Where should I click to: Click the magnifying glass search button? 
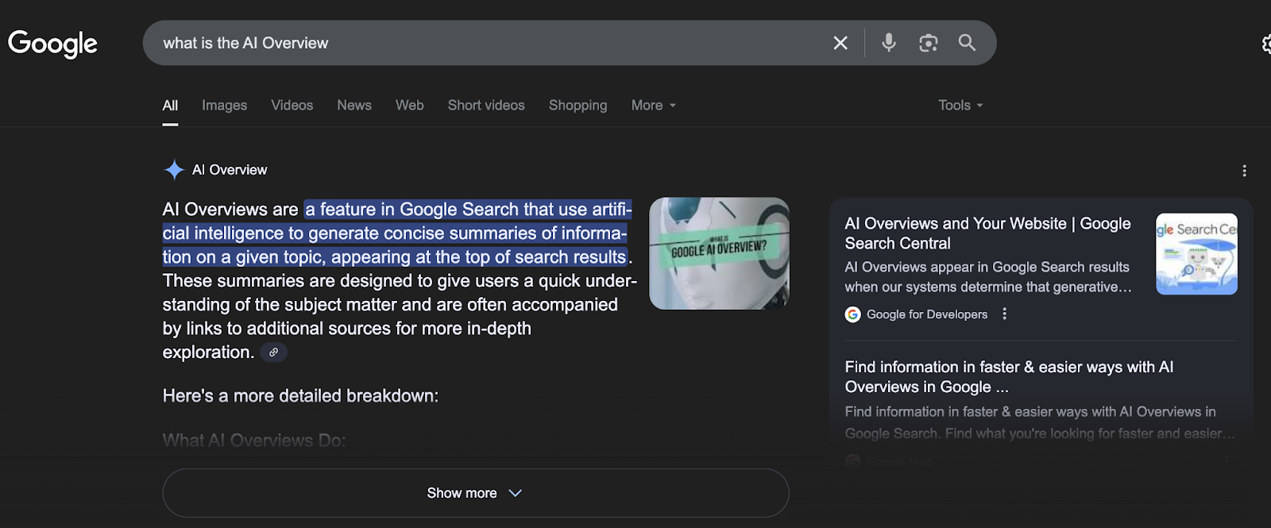(967, 43)
